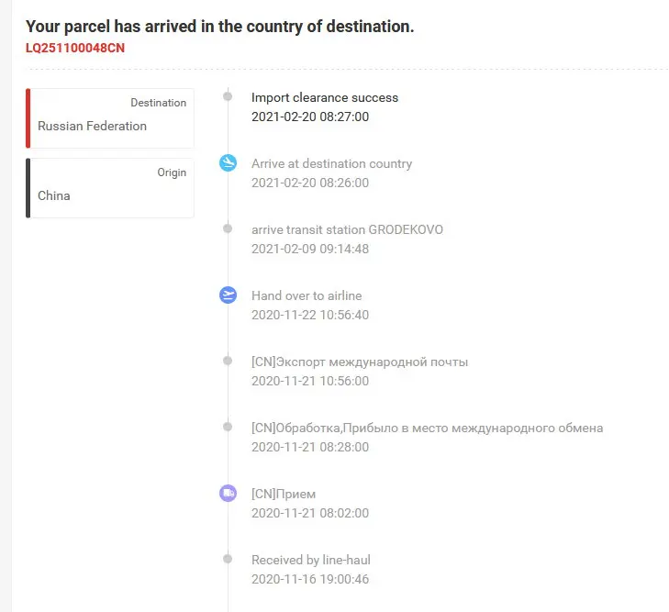Select tracking number LQ251100048CN

coord(75,48)
